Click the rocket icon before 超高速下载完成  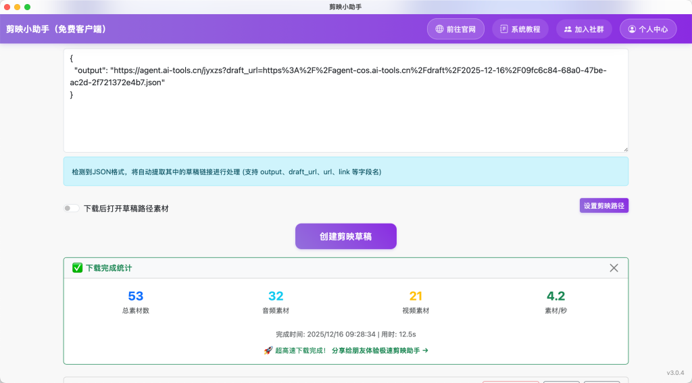[268, 351]
